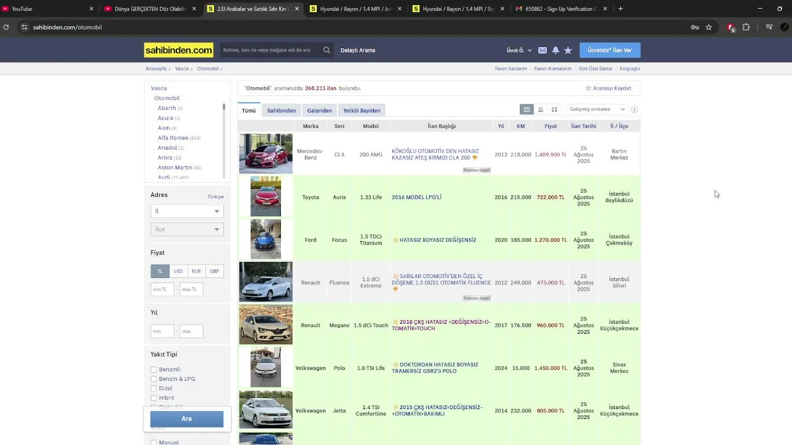Open new browser tab plus icon
Screen dimensions: 792x445
[x=621, y=9]
